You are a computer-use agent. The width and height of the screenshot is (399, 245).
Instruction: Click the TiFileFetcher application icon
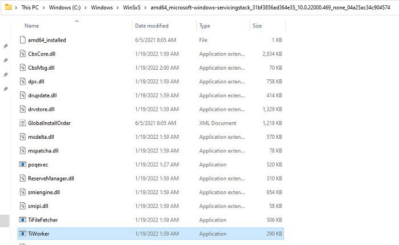[x=23, y=219]
